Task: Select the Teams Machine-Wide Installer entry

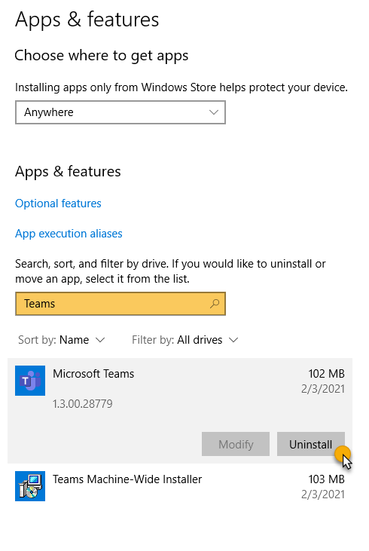Action: [180, 486]
